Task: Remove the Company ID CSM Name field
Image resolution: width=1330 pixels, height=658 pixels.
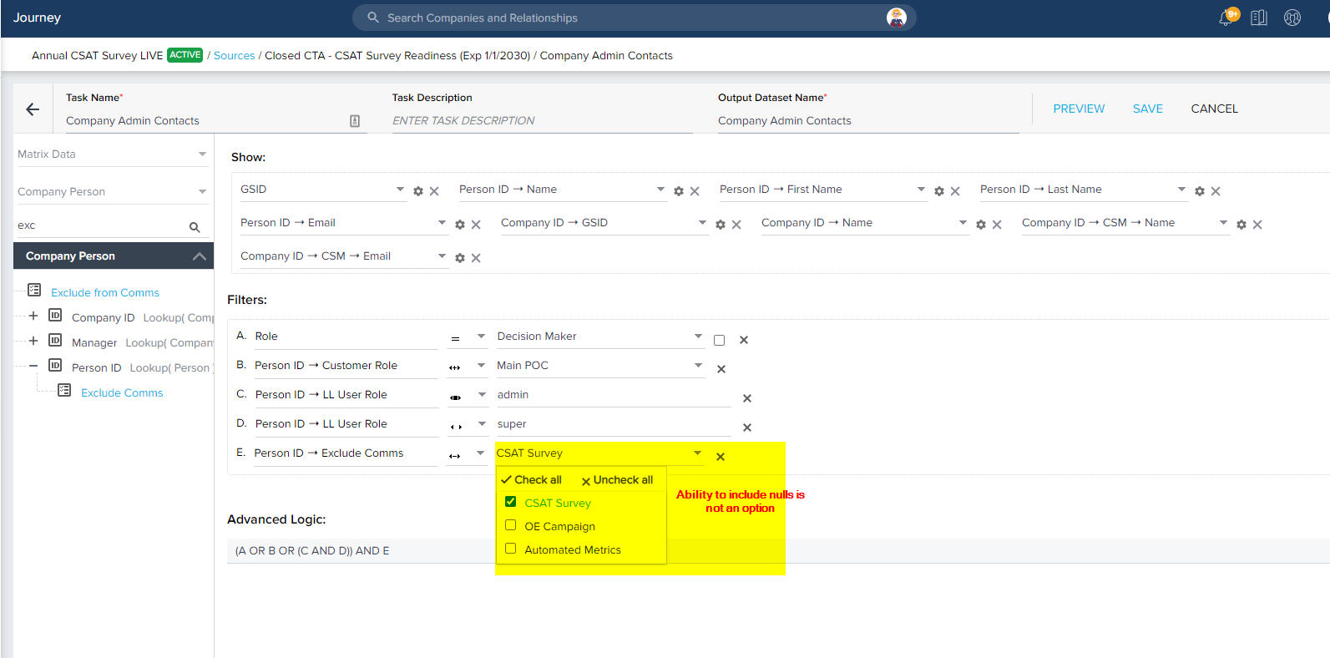Action: tap(1257, 225)
